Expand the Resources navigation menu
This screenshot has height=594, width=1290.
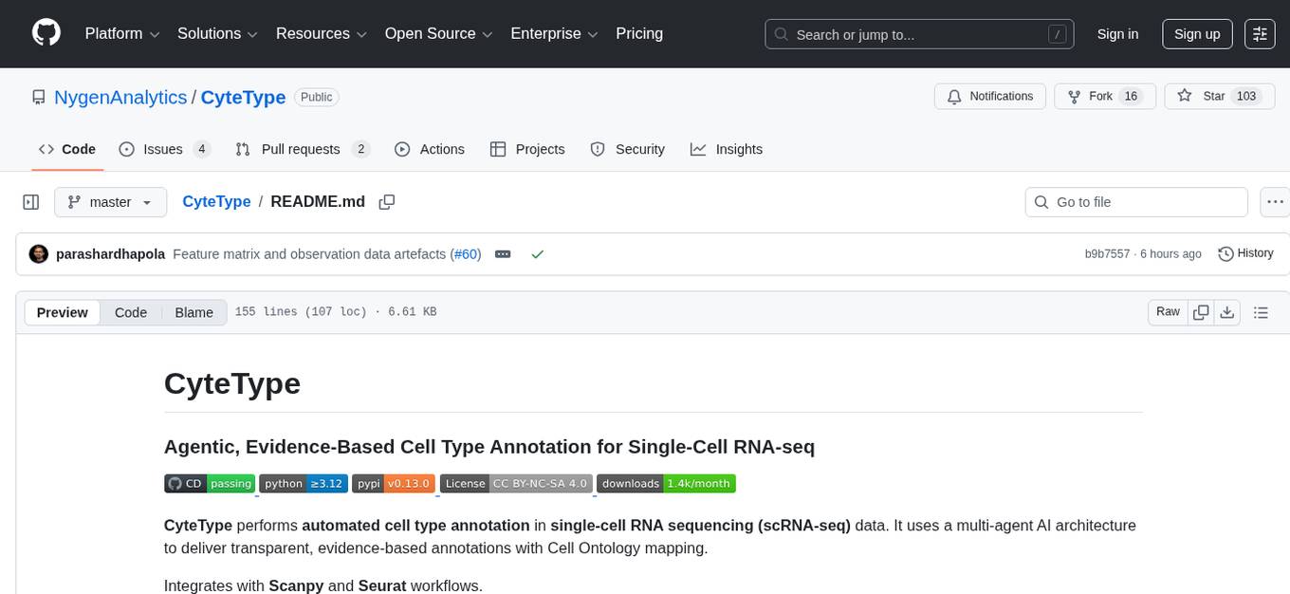(x=321, y=33)
